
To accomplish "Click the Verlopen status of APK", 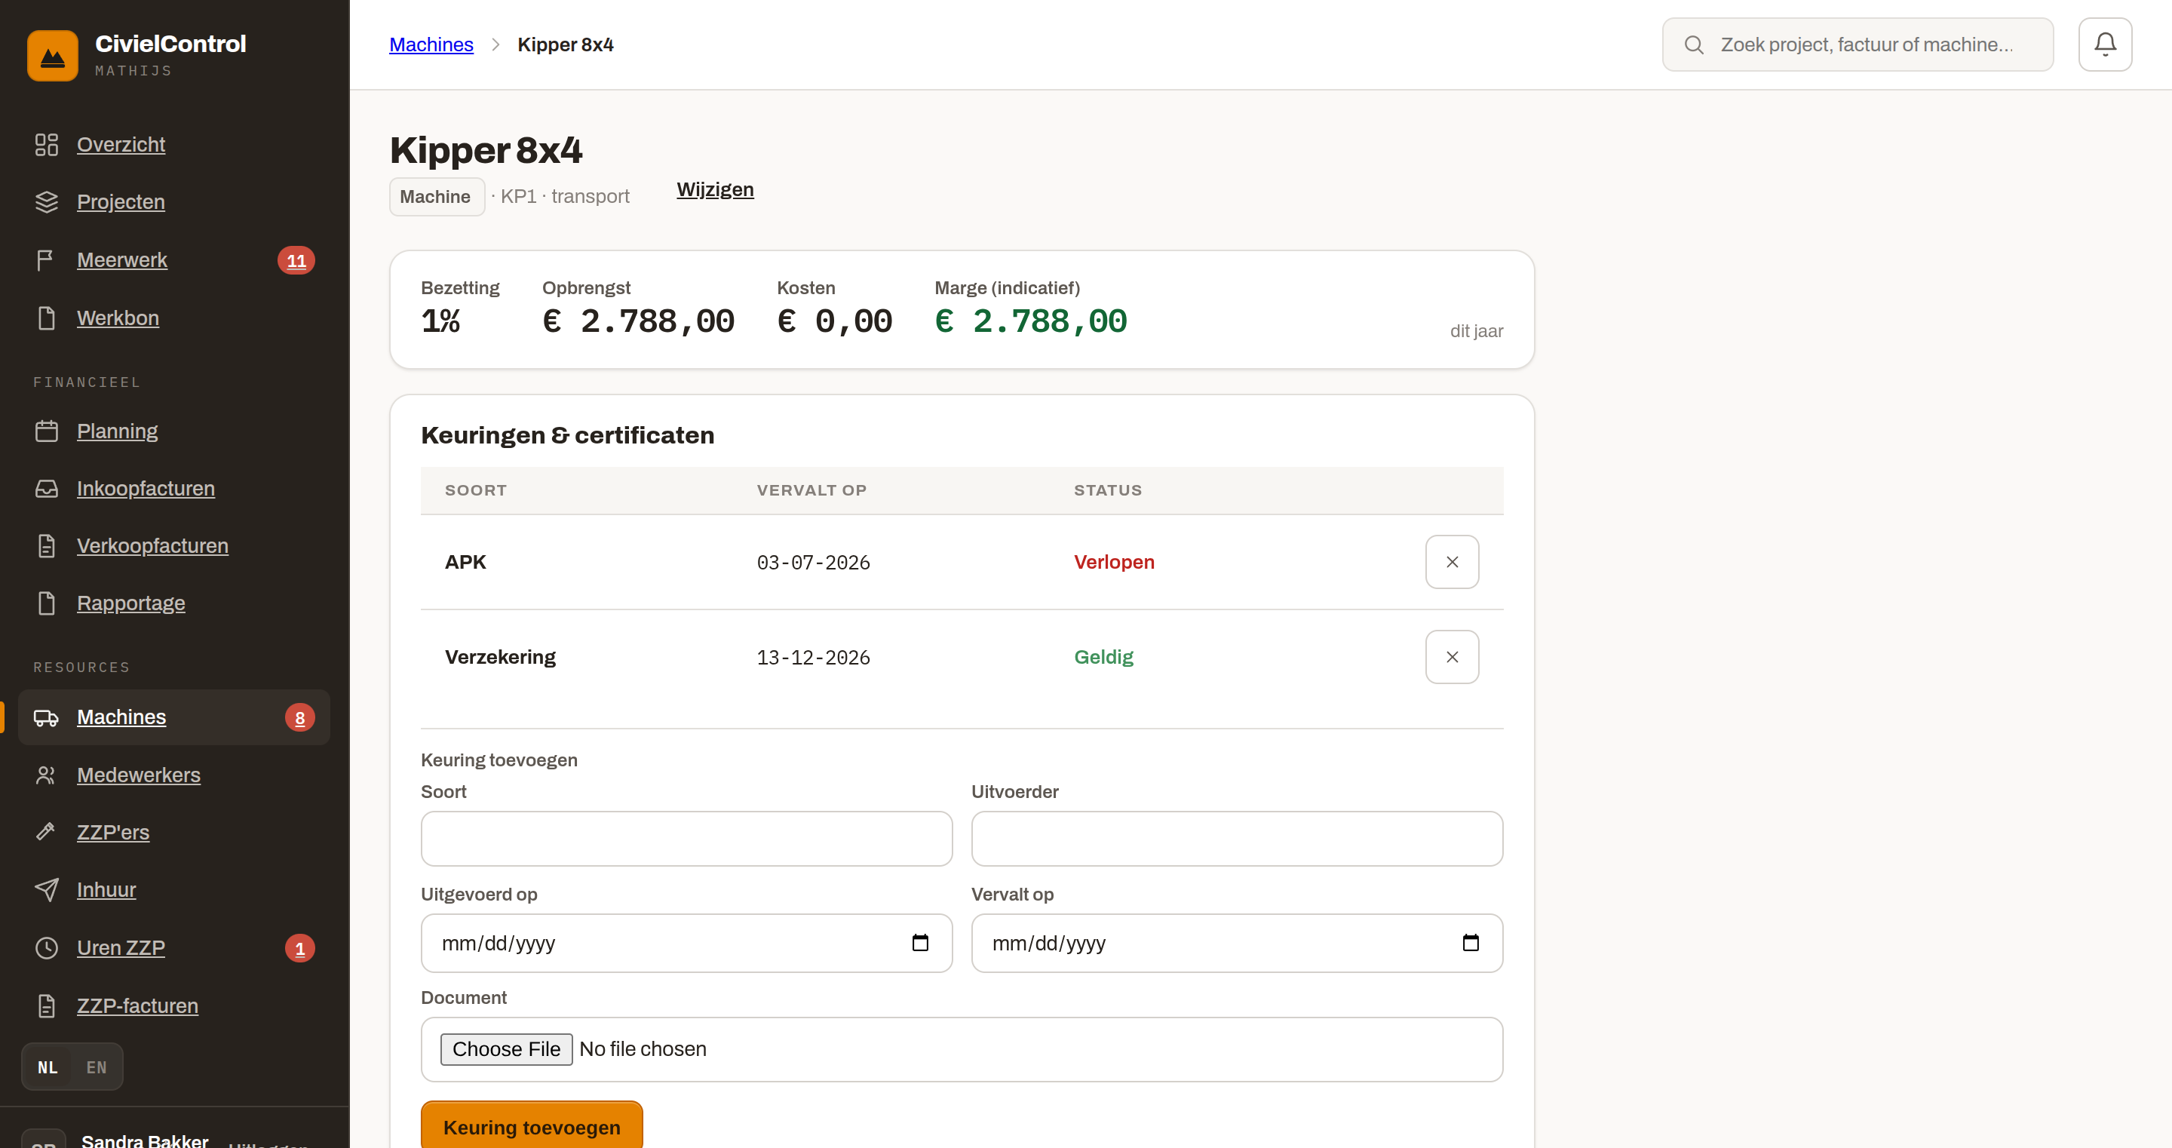I will (1114, 562).
